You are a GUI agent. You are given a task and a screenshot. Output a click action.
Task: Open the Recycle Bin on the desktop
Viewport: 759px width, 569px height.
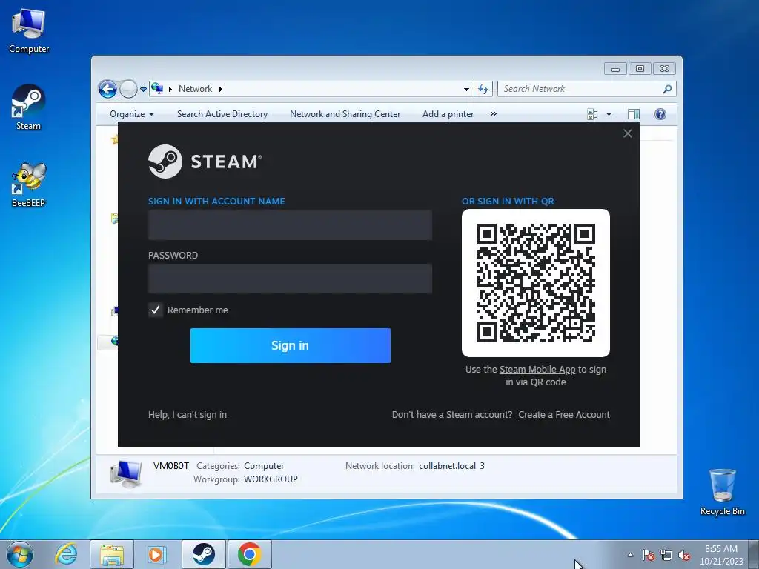[x=722, y=492]
